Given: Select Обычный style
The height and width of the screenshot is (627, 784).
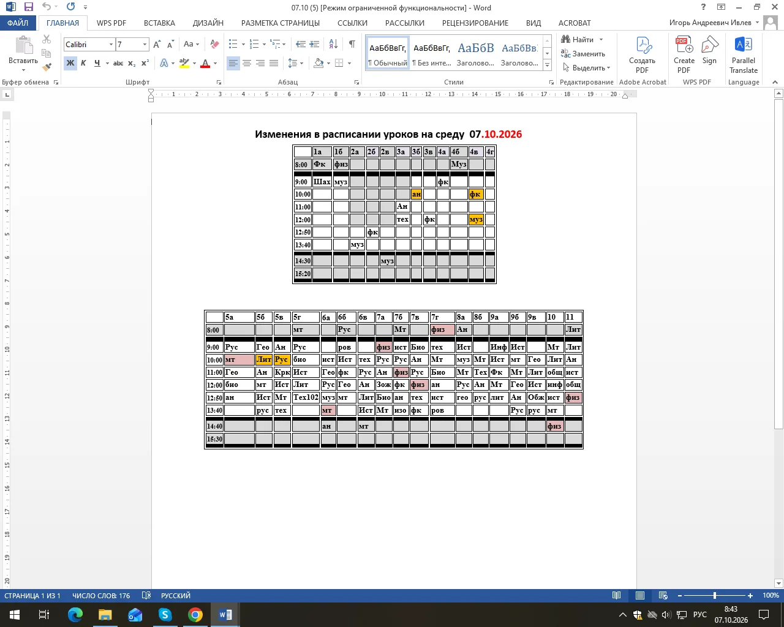Looking at the screenshot, I should 388,53.
